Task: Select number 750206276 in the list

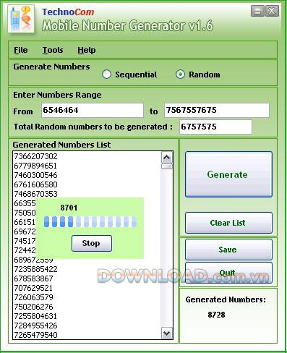Action: pyautogui.click(x=33, y=307)
